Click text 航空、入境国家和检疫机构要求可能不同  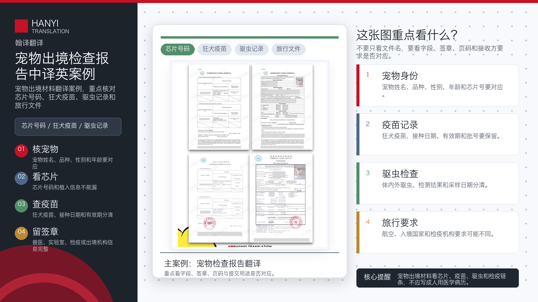tap(439, 234)
